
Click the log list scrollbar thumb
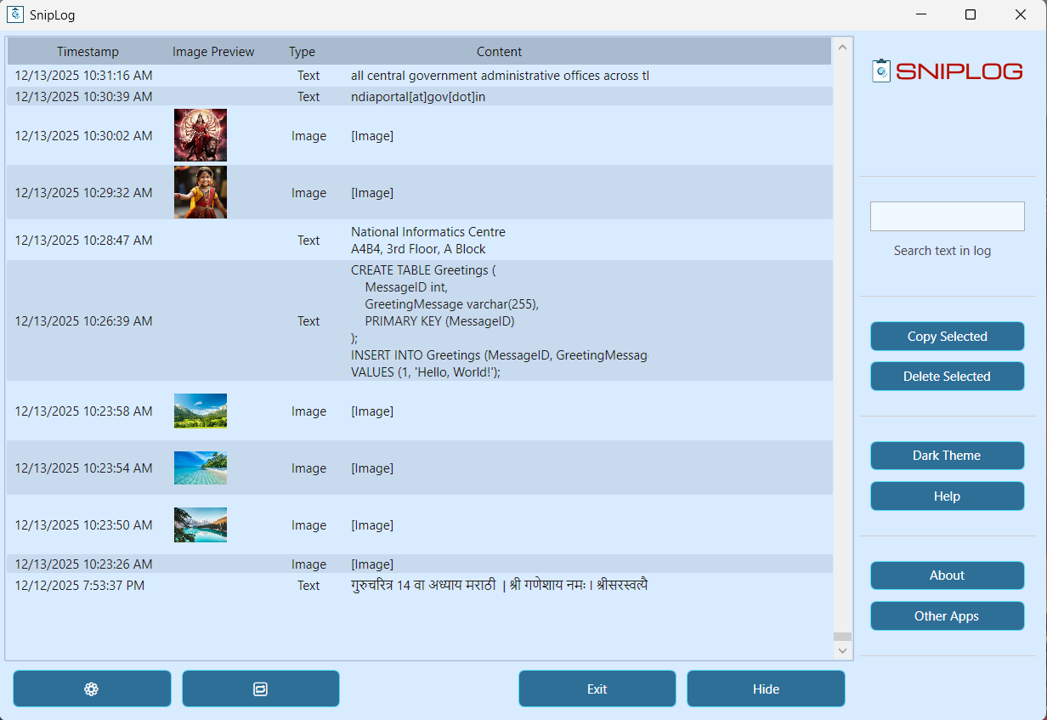pyautogui.click(x=842, y=637)
